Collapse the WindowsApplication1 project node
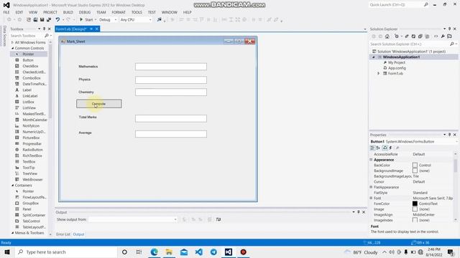Image resolution: width=460 pixels, height=258 pixels. coord(374,57)
